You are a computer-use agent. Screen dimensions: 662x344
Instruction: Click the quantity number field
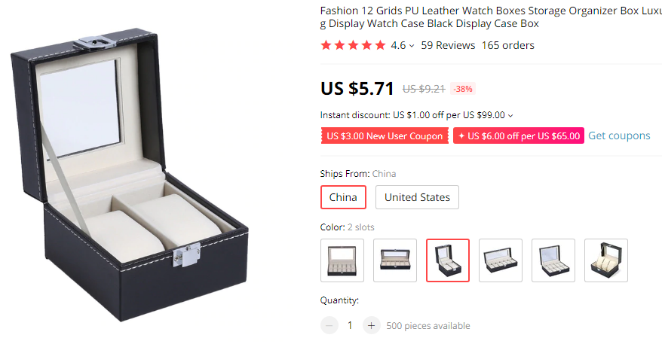pyautogui.click(x=350, y=325)
